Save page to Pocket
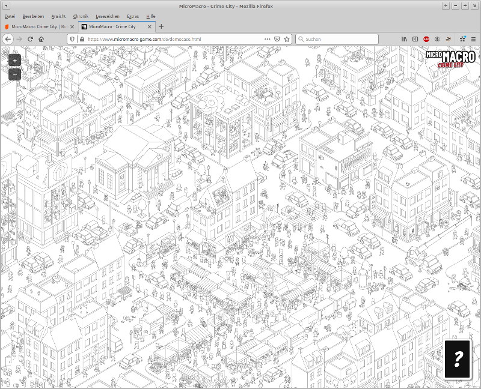Image resolution: width=481 pixels, height=389 pixels. point(277,39)
